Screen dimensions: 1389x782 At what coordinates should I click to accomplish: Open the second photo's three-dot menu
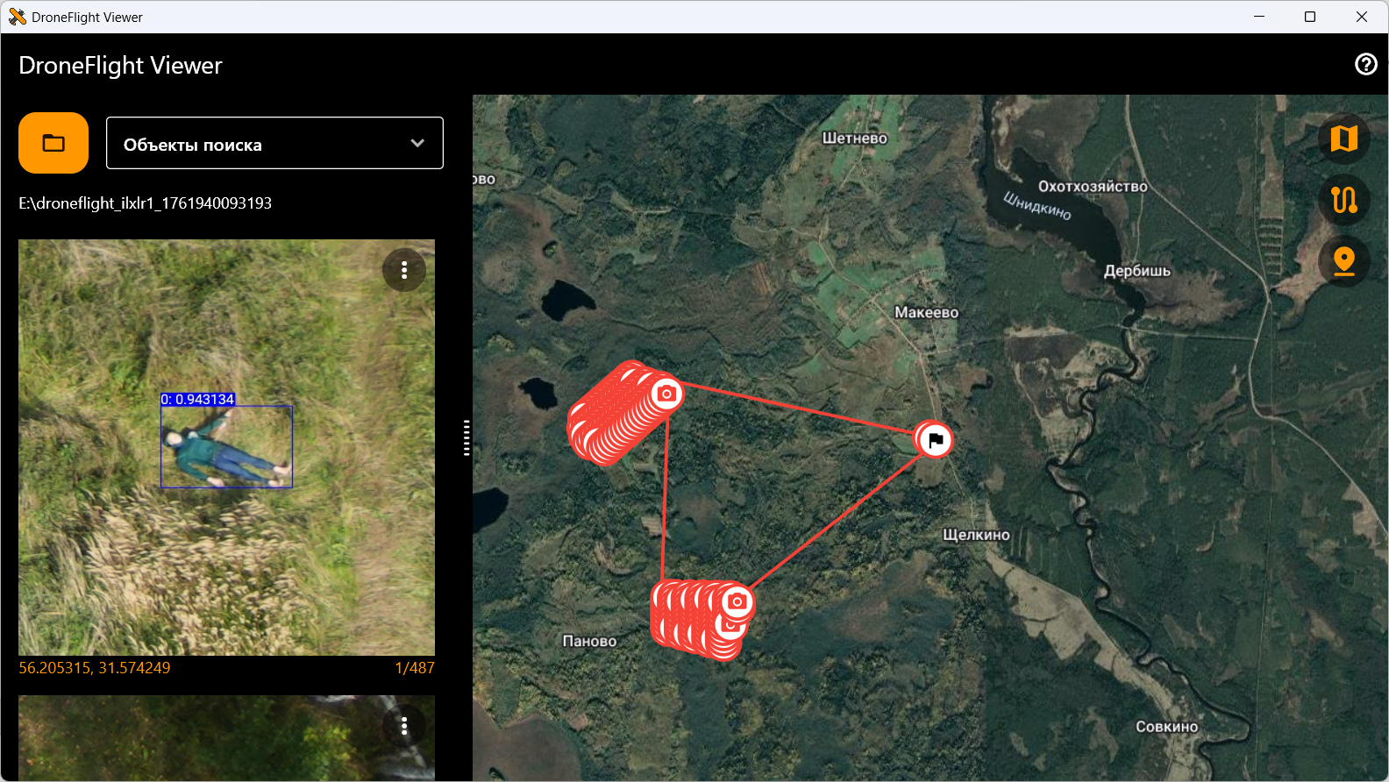click(x=404, y=726)
